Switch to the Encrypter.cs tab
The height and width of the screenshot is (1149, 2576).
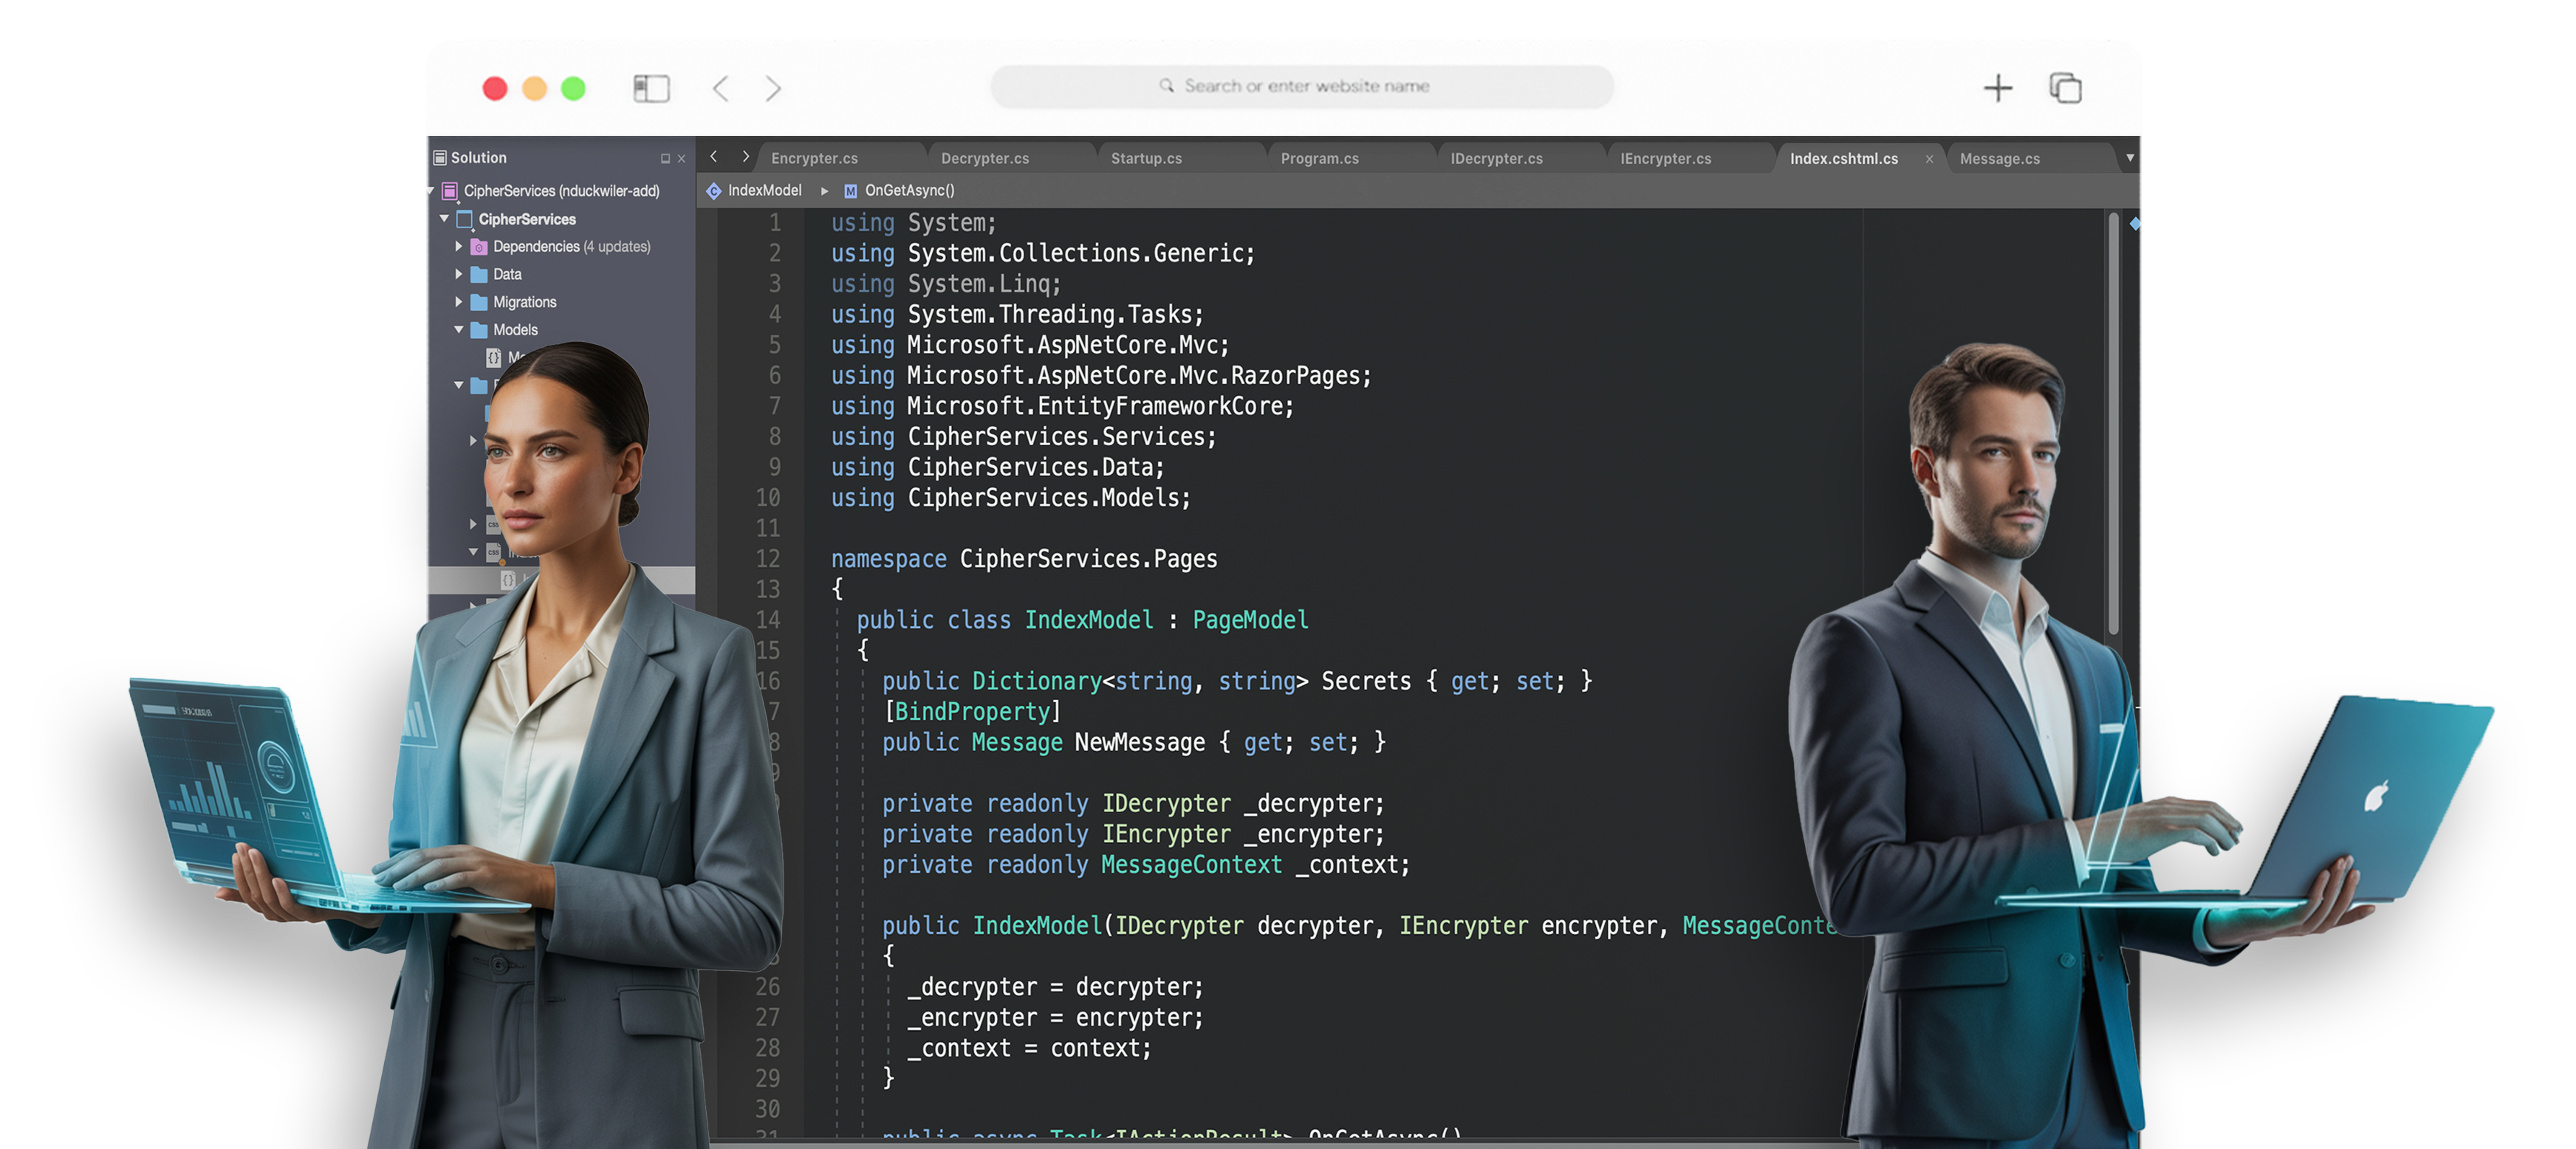[814, 159]
